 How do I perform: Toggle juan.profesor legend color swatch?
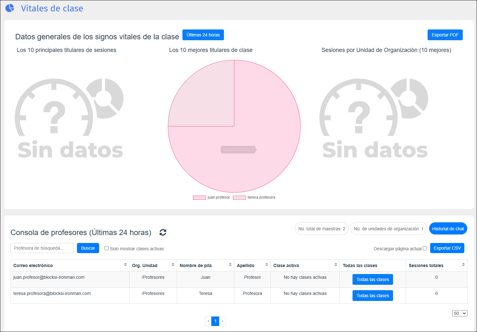(x=200, y=198)
